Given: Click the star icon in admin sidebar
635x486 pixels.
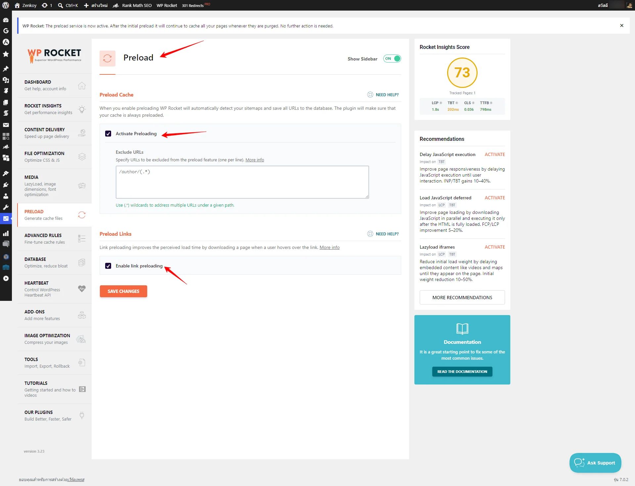Looking at the screenshot, I should click(6, 54).
